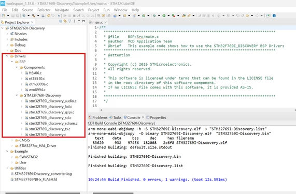The image size is (296, 194).
Task: Expand the CMSIS folder
Action: 12,140
